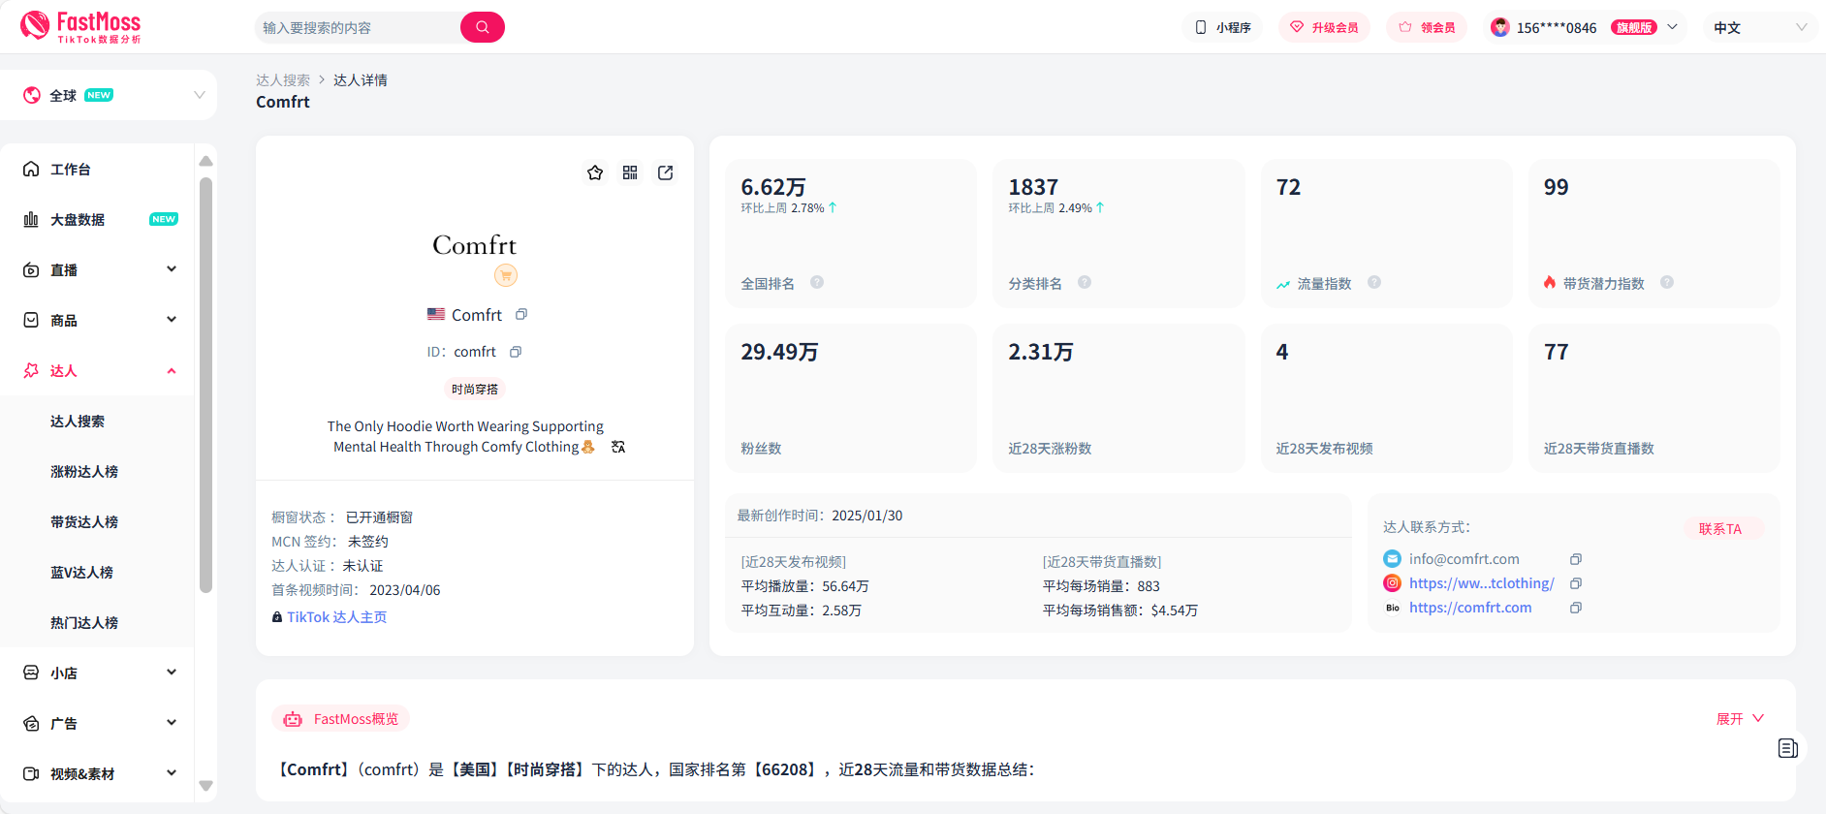
Task: Open help icon next to 全国排名
Action: point(817,282)
